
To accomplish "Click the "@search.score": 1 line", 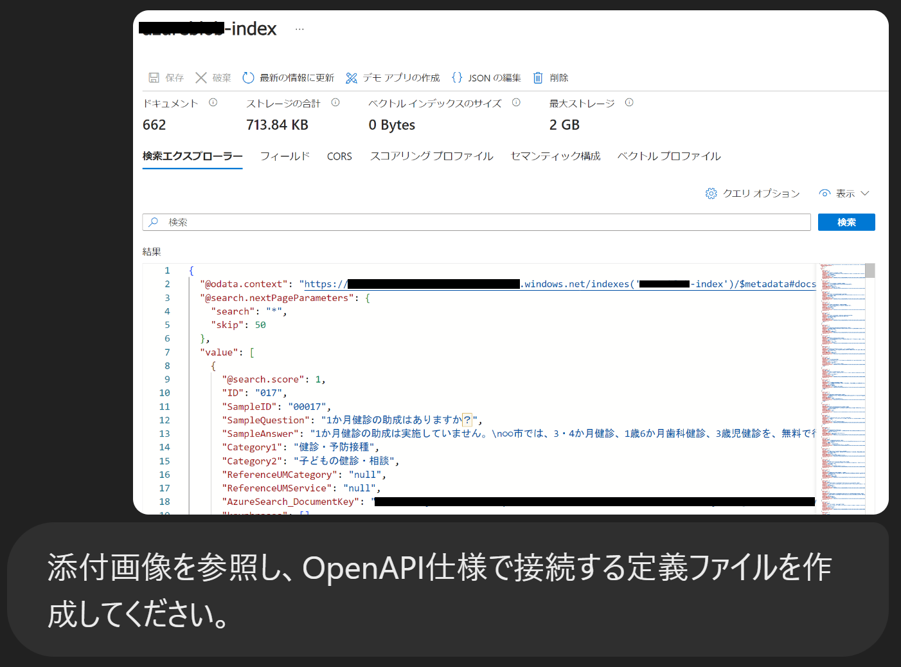I will point(274,379).
